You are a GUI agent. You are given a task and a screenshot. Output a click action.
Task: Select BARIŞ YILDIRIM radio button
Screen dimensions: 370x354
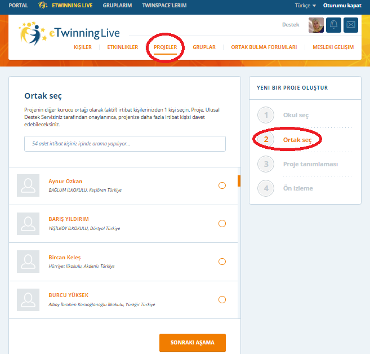click(222, 223)
